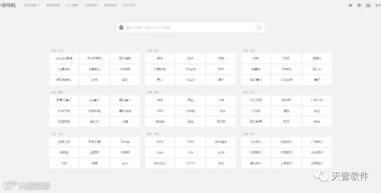Open the 唯品会 link

160,122
